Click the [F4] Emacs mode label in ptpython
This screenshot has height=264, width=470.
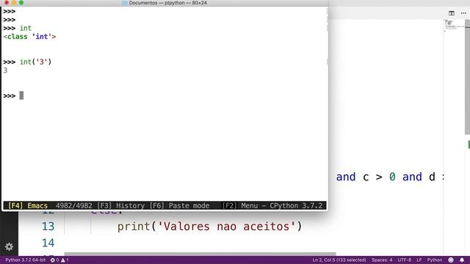point(28,205)
